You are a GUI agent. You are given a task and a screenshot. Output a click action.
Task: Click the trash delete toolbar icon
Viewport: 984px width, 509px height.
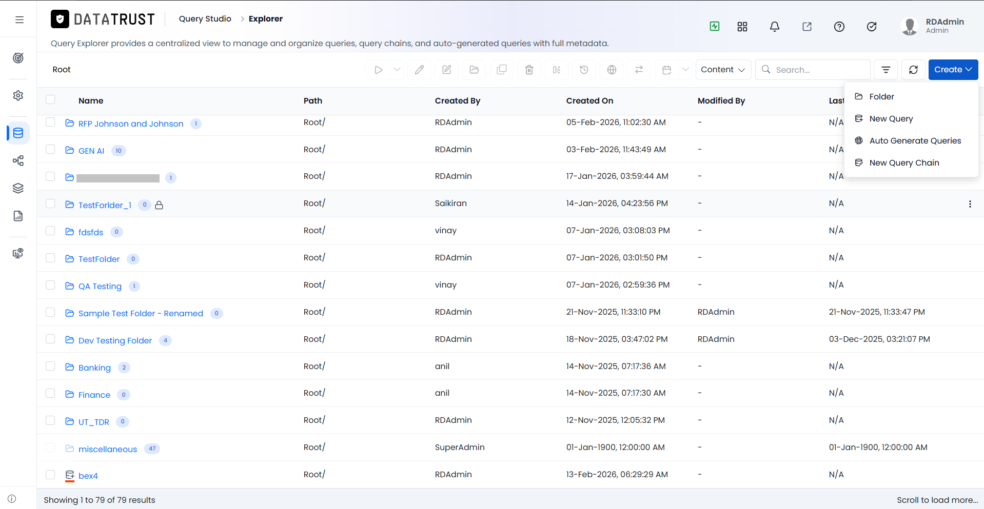point(529,70)
